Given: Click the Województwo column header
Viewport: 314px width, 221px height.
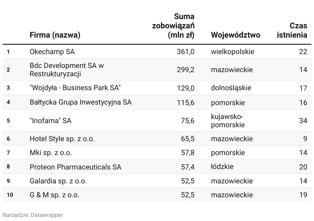Looking at the screenshot, I should click(x=236, y=35).
